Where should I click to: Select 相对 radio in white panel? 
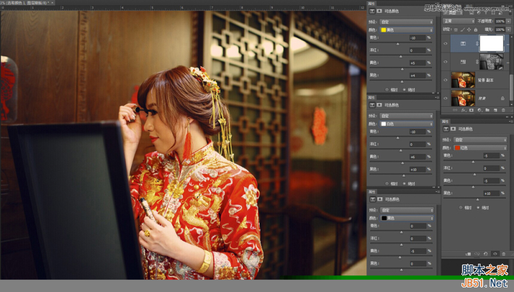pyautogui.click(x=387, y=184)
